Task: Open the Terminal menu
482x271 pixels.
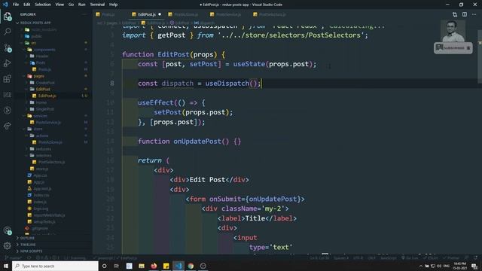Action: tap(97, 5)
